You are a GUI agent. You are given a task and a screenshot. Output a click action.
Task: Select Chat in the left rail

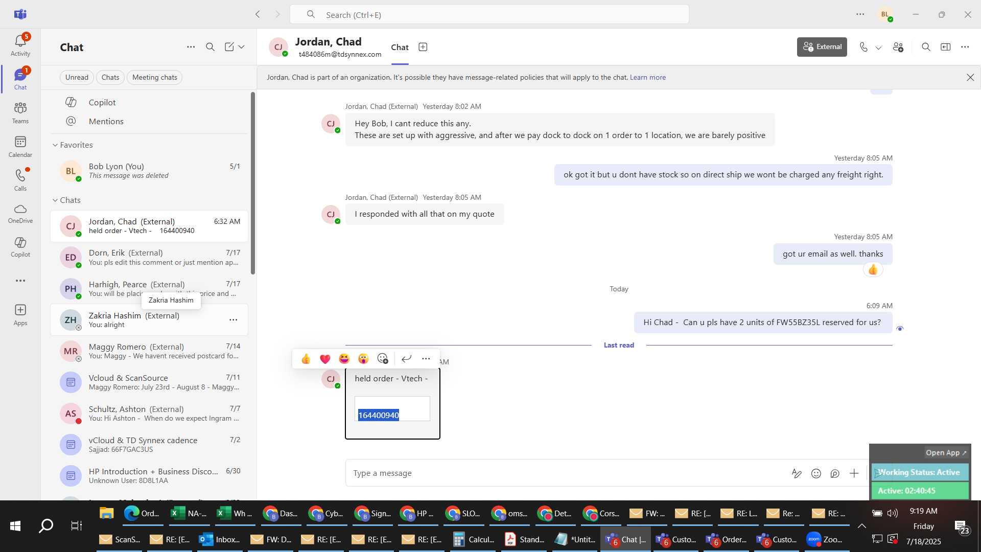pyautogui.click(x=20, y=79)
